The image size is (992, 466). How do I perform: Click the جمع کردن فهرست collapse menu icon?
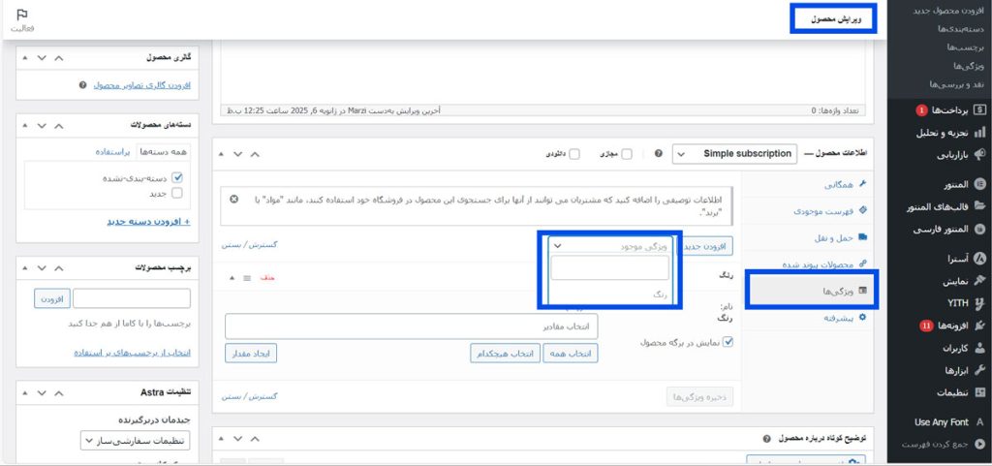979,445
